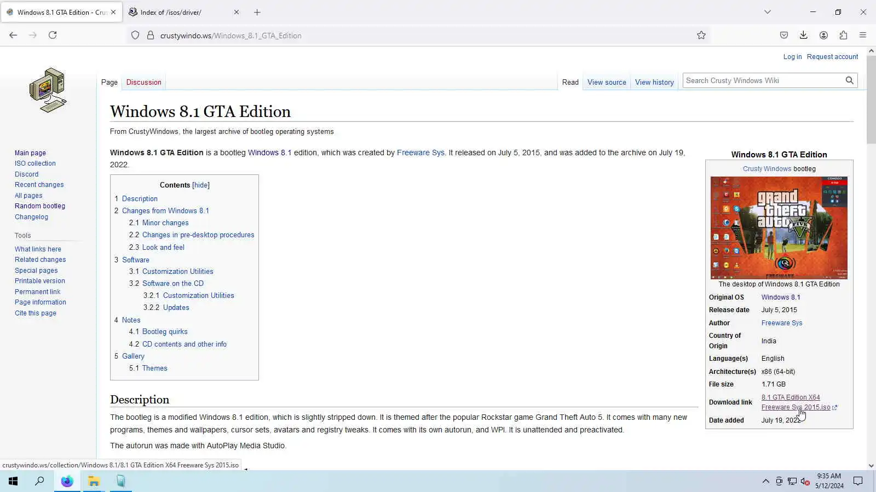This screenshot has height=492, width=876.
Task: Go back to the previous page
Action: coord(13,35)
